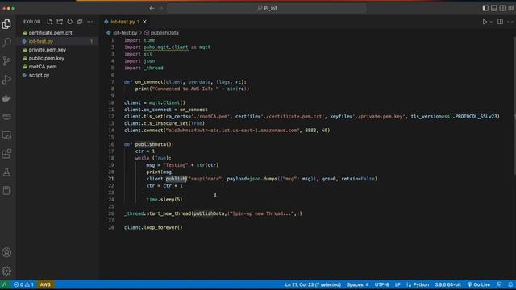Open the Explorer view in activity bar
The height and width of the screenshot is (290, 516).
click(6, 24)
